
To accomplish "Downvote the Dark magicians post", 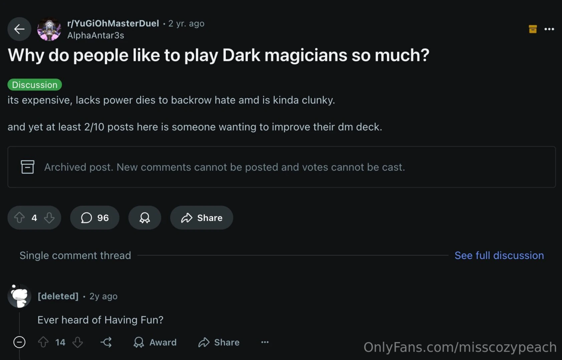I will (49, 218).
